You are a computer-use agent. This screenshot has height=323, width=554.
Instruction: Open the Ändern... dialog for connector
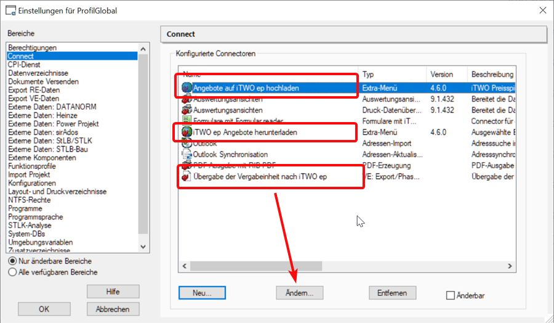[x=300, y=293]
